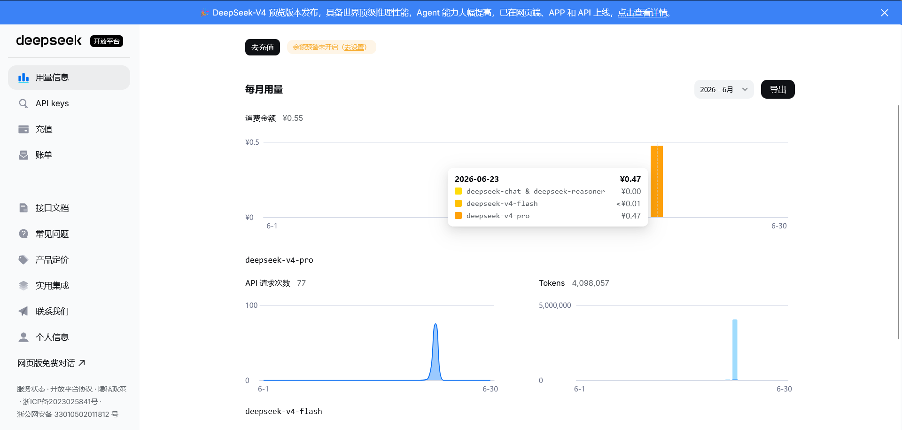Click the person icon beside 个人信息
902x430 pixels.
[23, 337]
